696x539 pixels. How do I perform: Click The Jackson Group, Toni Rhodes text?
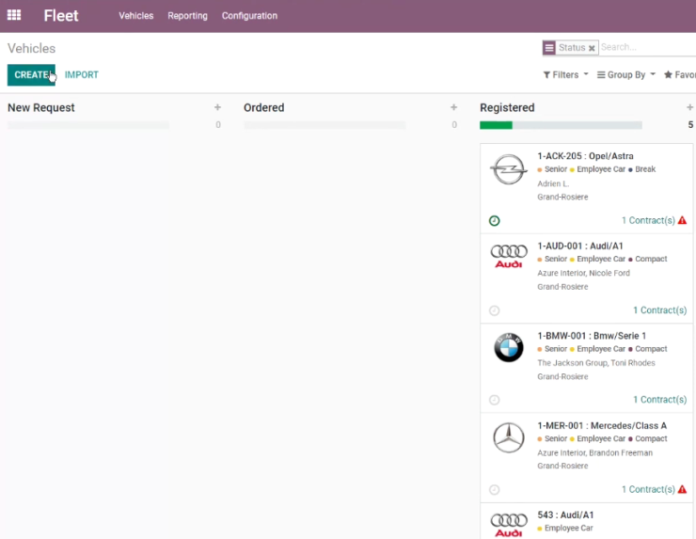point(596,363)
